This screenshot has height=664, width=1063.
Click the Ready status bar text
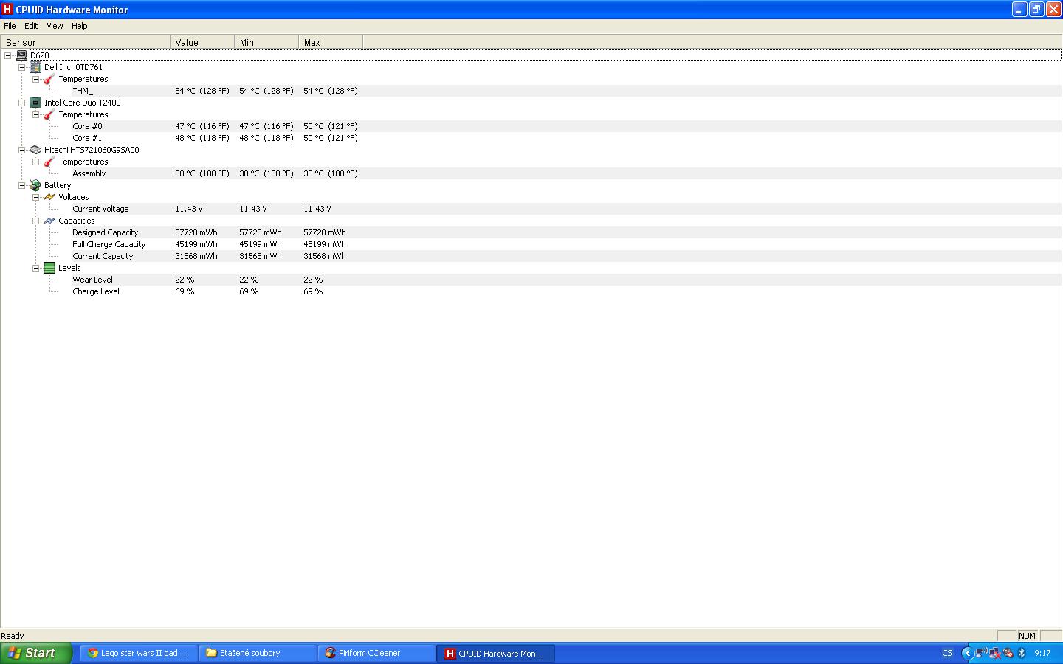[13, 636]
